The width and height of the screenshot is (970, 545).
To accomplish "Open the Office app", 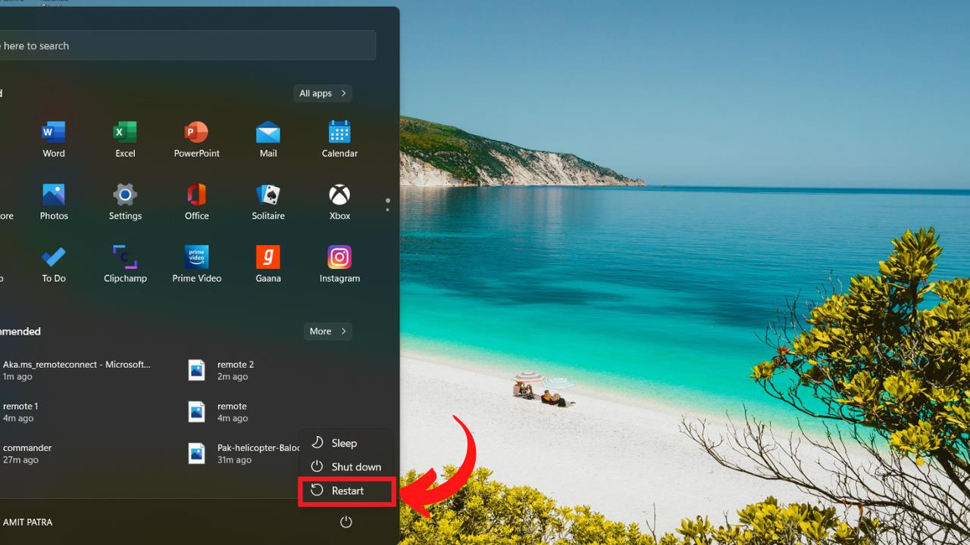I will pos(196,202).
